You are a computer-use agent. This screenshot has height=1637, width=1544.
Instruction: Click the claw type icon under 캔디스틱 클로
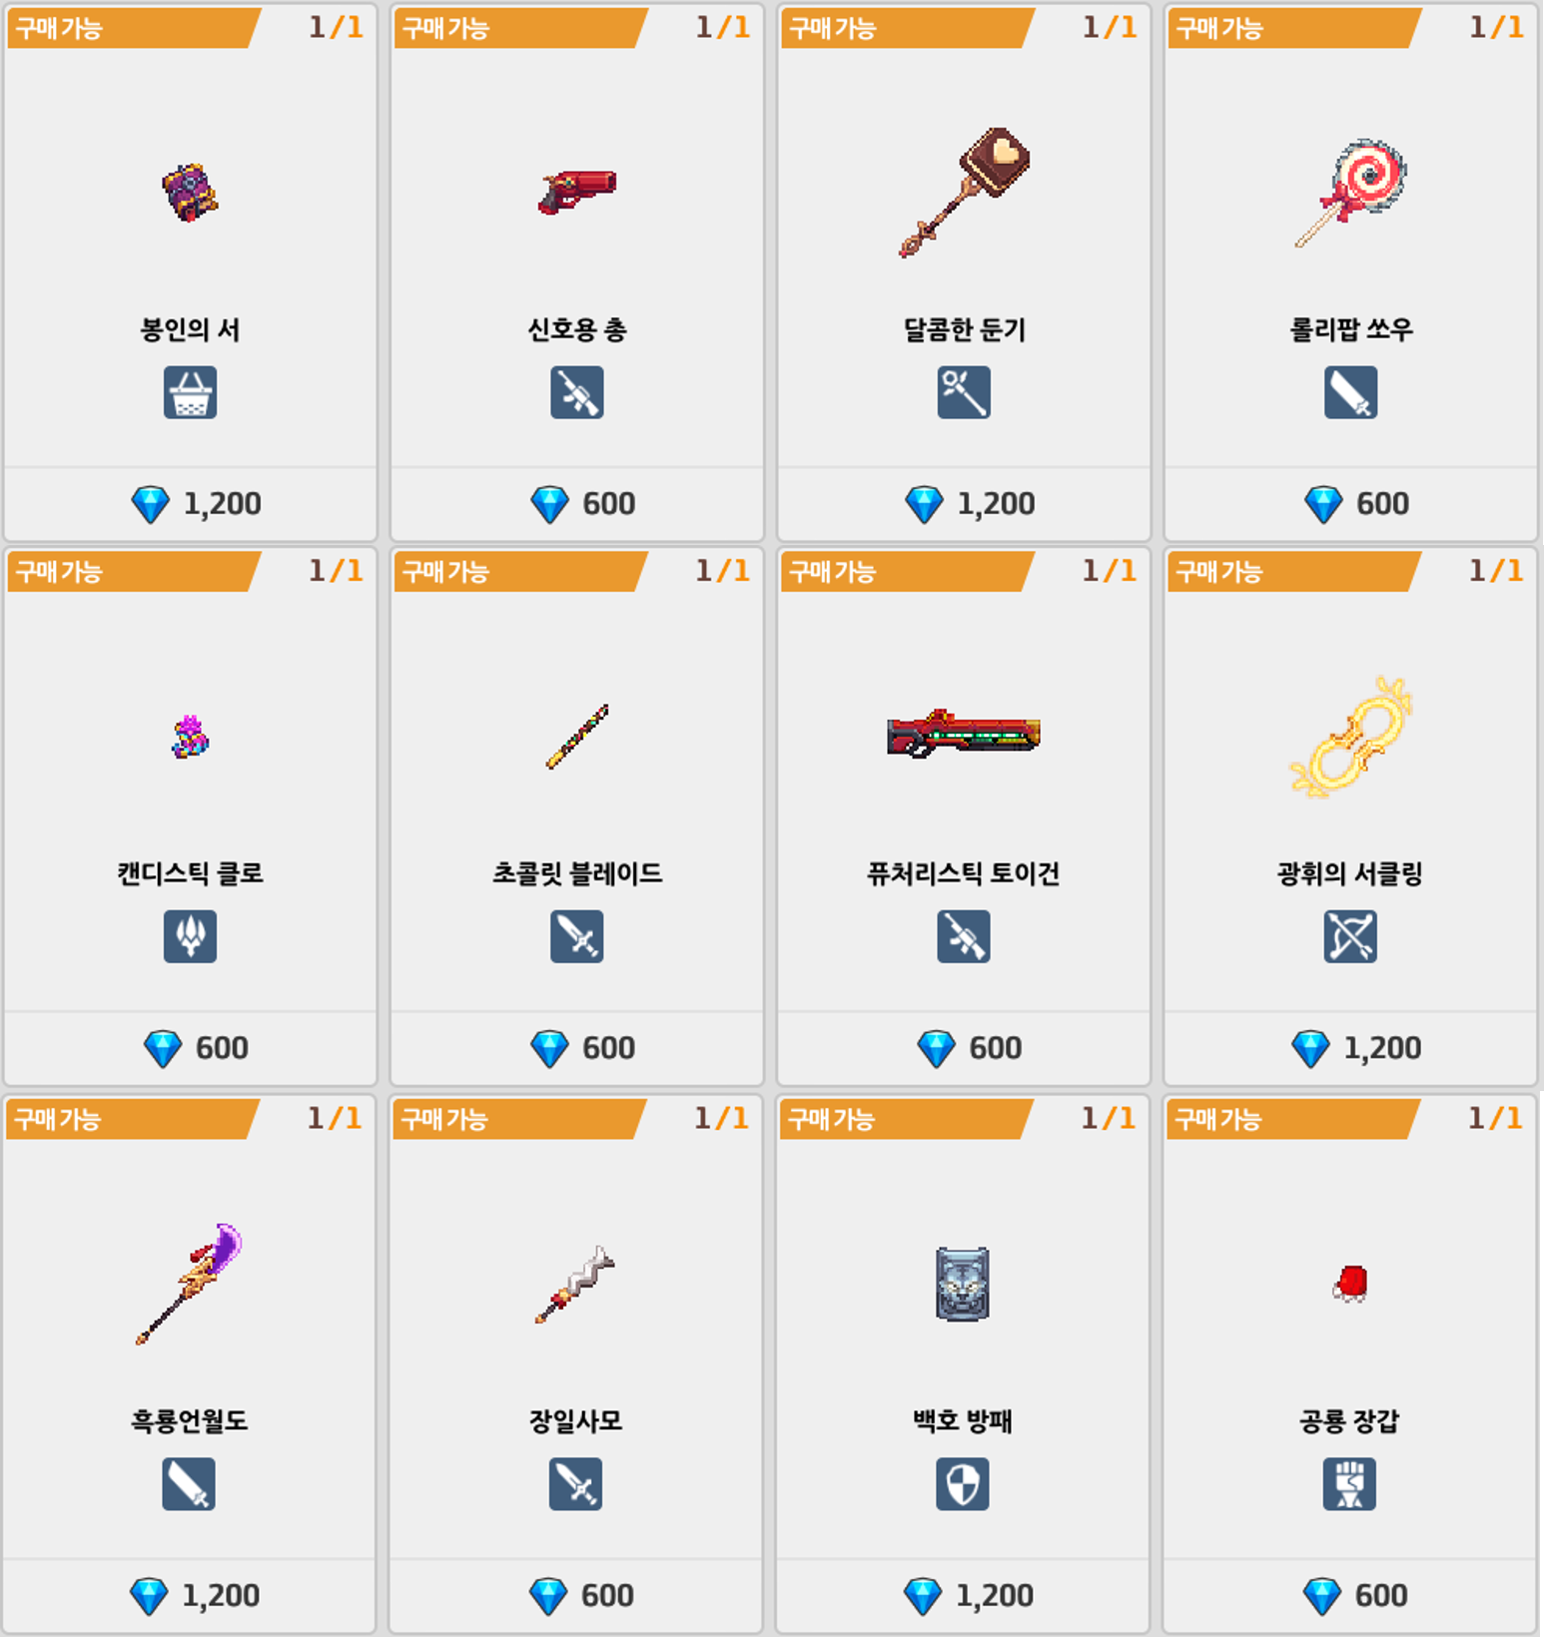click(x=190, y=936)
